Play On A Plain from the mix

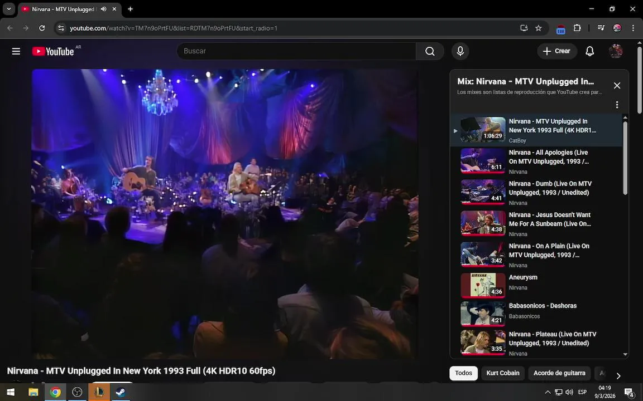(536, 255)
